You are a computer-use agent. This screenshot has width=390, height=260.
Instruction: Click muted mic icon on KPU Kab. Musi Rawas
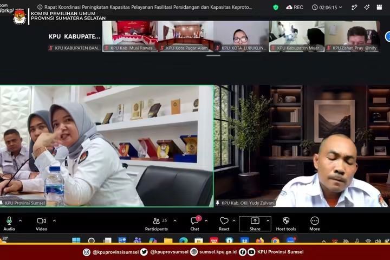click(107, 48)
